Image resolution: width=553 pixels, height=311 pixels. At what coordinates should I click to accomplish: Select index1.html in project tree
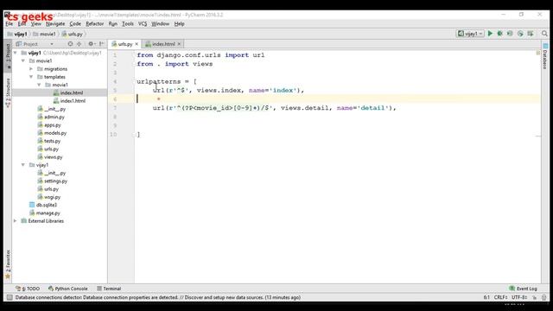73,101
